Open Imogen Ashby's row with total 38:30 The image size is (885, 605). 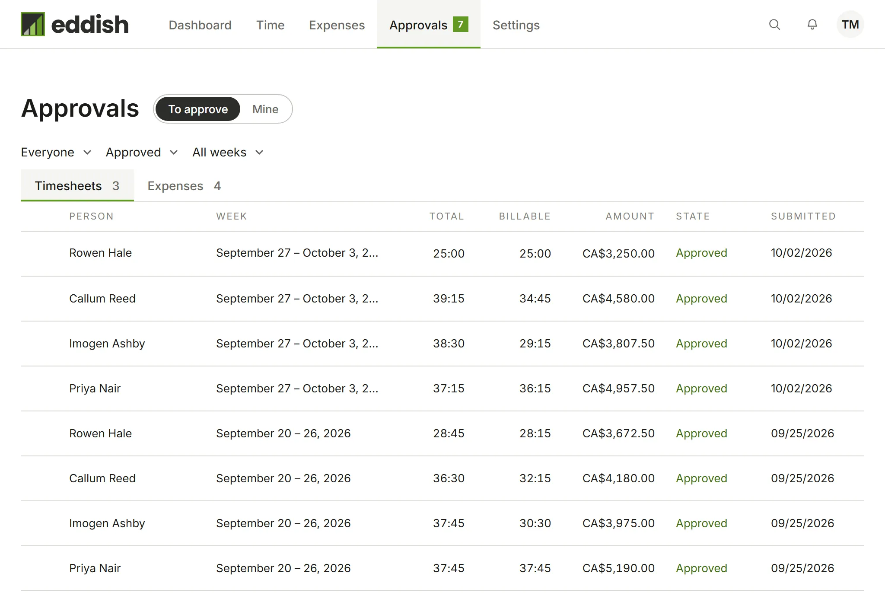(x=442, y=344)
